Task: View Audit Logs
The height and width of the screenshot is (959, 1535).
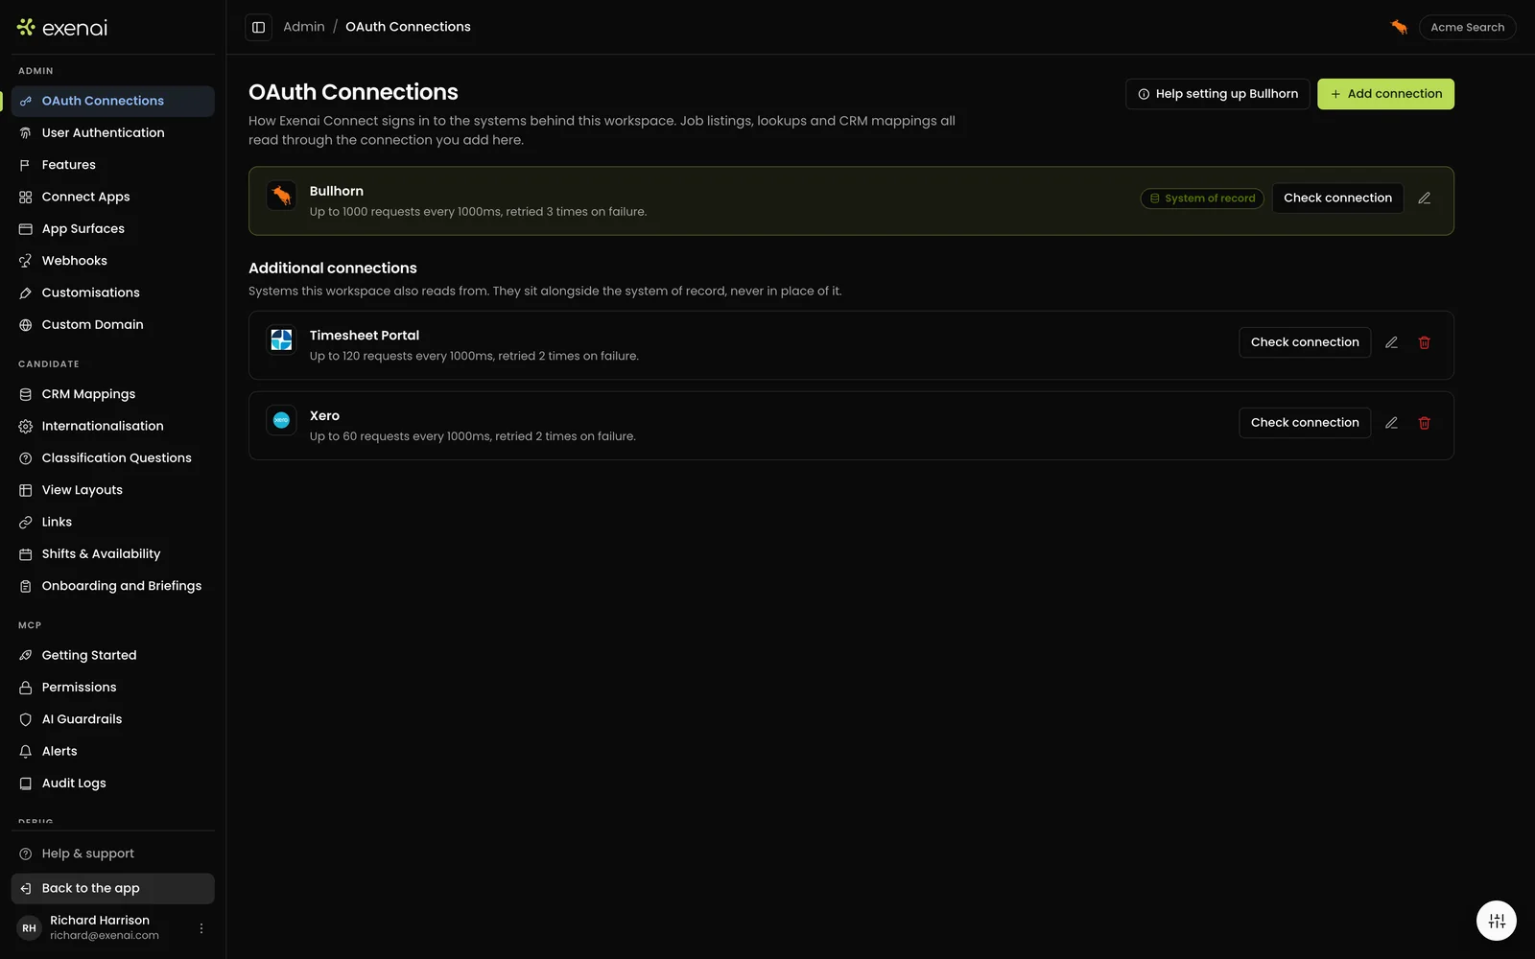Action: click(113, 784)
